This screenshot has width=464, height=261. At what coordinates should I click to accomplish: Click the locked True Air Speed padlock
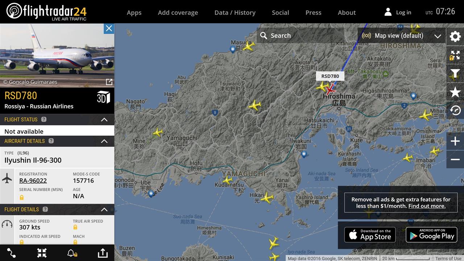75,227
